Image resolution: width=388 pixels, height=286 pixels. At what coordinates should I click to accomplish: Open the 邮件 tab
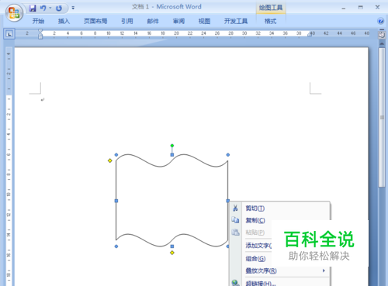click(x=153, y=21)
